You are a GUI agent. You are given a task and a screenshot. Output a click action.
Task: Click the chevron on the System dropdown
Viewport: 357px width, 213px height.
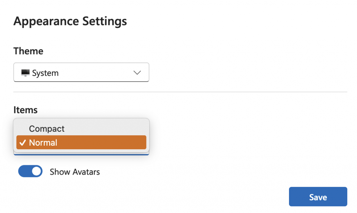(x=137, y=73)
